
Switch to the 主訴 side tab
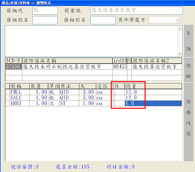click(188, 41)
